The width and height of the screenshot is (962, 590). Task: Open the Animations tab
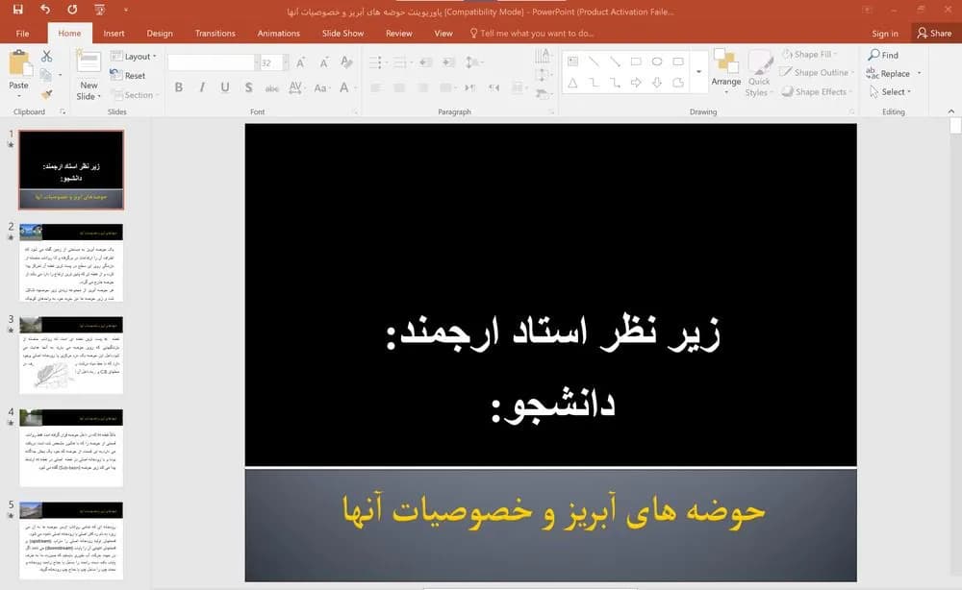click(x=279, y=33)
